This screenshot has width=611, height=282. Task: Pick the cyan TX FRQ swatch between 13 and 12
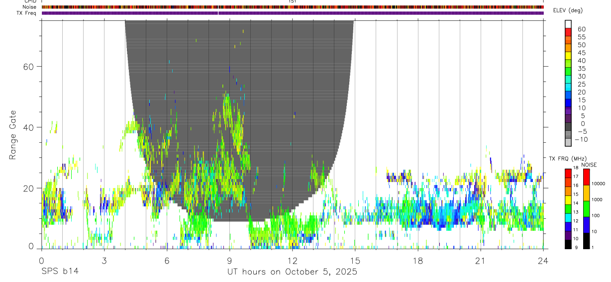coord(568,217)
